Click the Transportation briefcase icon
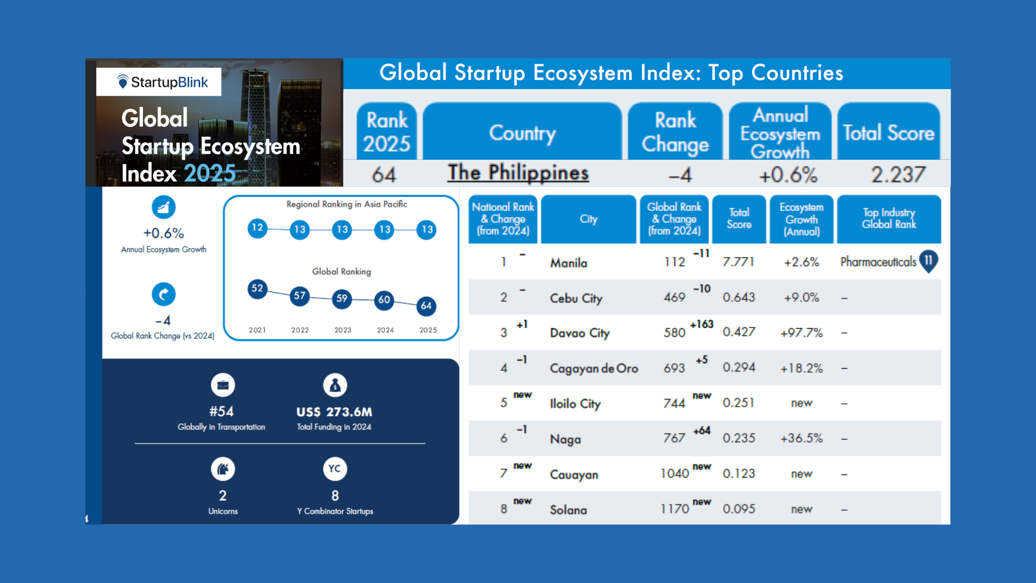1036x583 pixels. click(222, 385)
